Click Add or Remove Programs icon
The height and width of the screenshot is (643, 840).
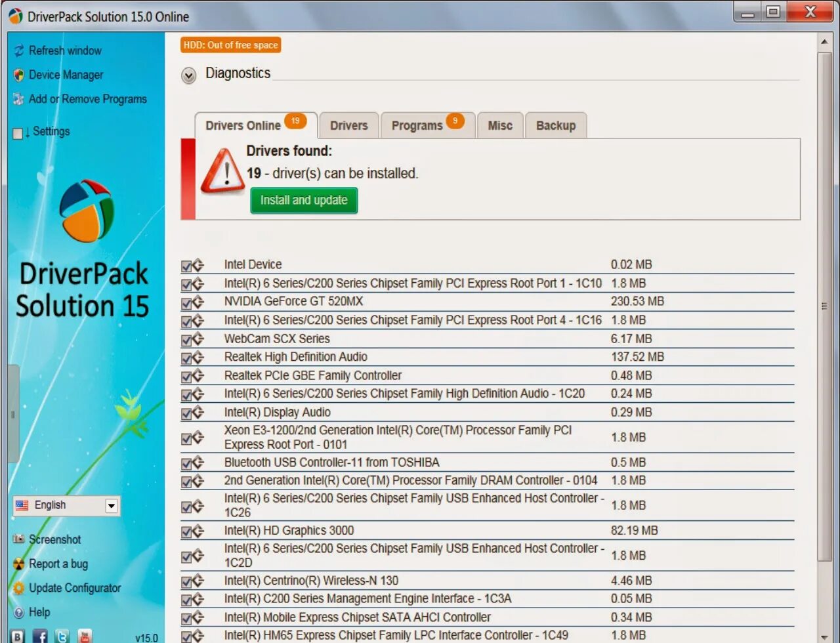(x=19, y=99)
